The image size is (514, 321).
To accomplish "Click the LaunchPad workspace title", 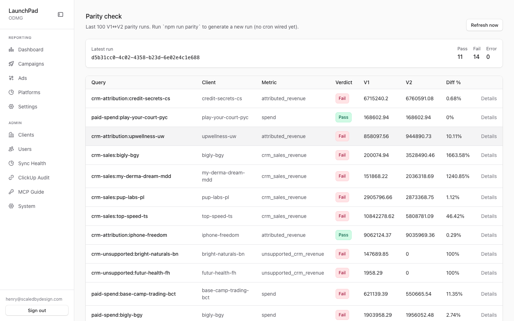I will click(x=23, y=11).
